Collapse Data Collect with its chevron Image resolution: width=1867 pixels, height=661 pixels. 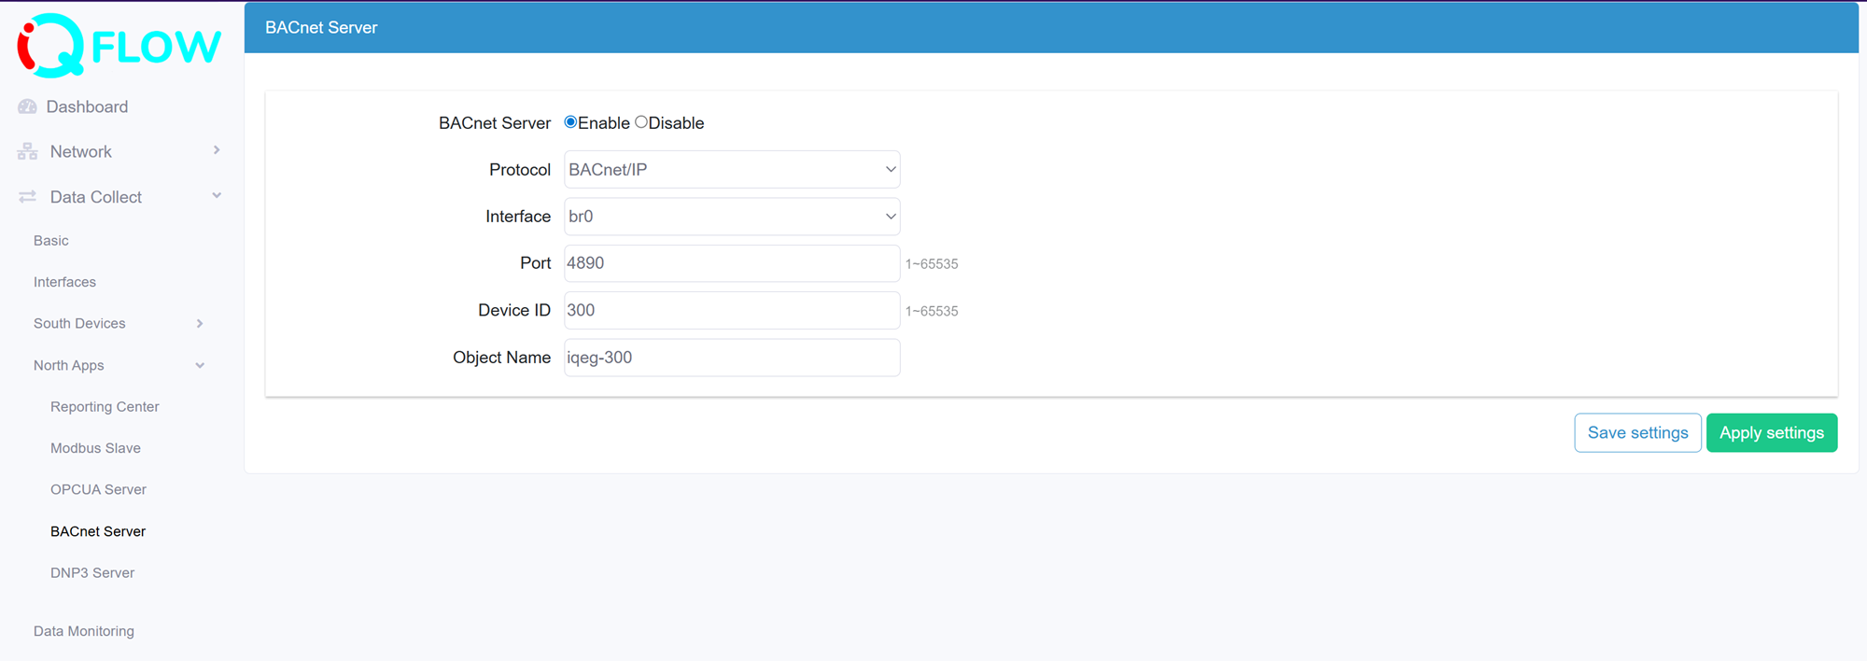(217, 195)
